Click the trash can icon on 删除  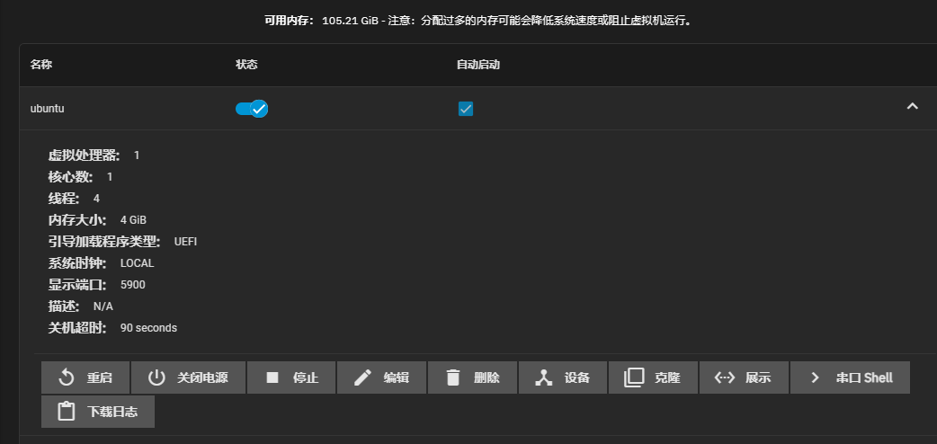[x=453, y=377]
